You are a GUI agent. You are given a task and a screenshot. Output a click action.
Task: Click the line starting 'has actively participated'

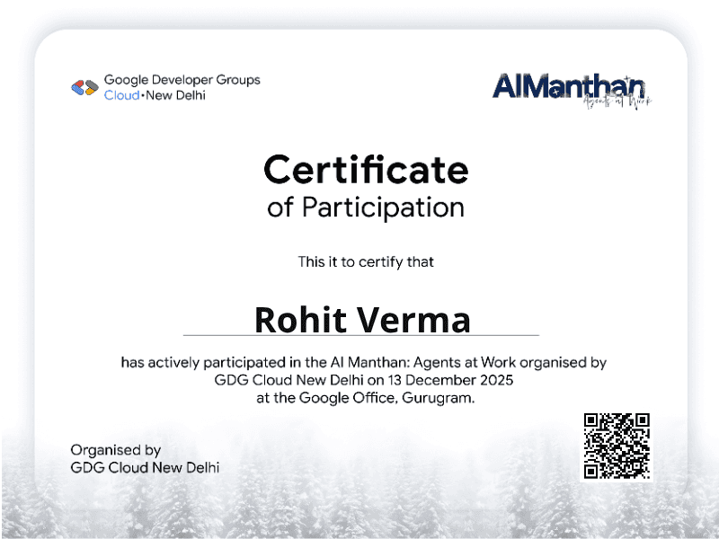tap(364, 363)
